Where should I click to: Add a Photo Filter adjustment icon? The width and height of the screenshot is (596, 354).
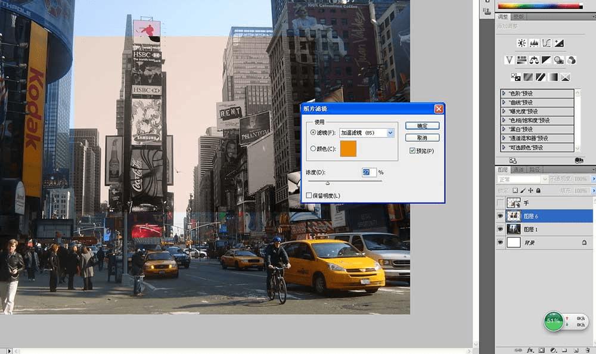559,60
